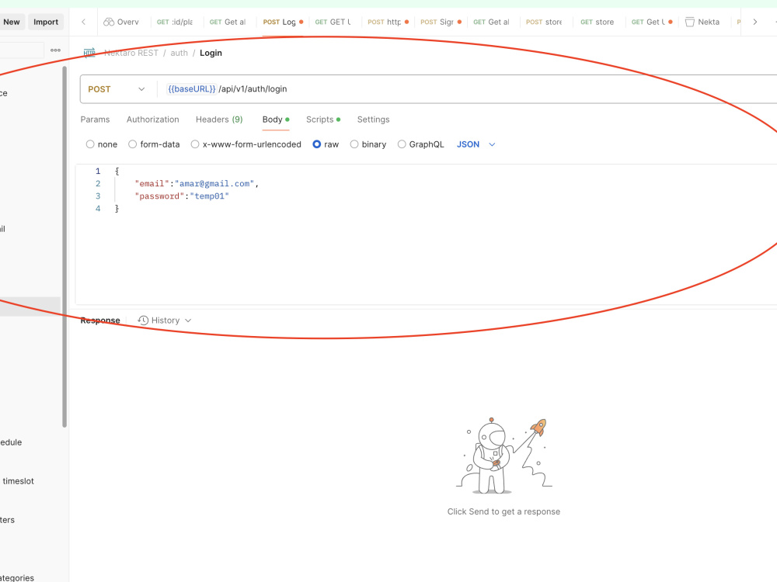
Task: Click the request URL input field
Action: pos(465,89)
